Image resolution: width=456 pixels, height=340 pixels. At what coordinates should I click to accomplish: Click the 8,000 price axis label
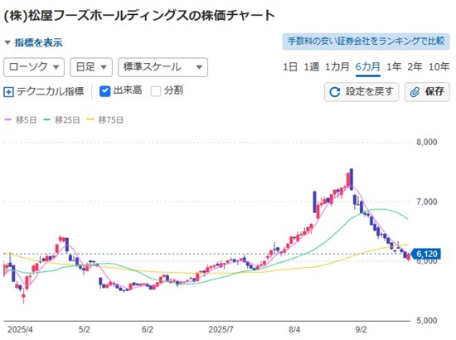tap(427, 142)
